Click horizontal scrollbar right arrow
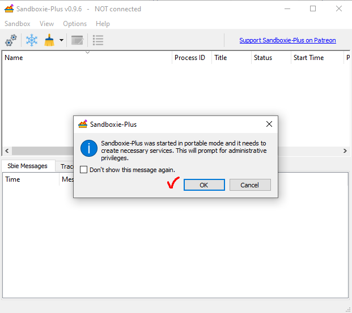 point(345,151)
